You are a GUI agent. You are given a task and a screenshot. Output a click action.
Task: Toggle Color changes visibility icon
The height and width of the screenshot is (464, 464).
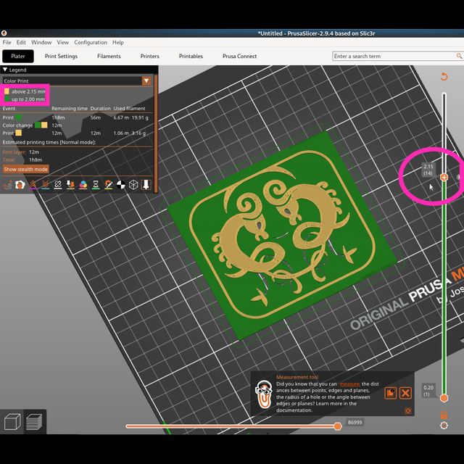point(83,185)
